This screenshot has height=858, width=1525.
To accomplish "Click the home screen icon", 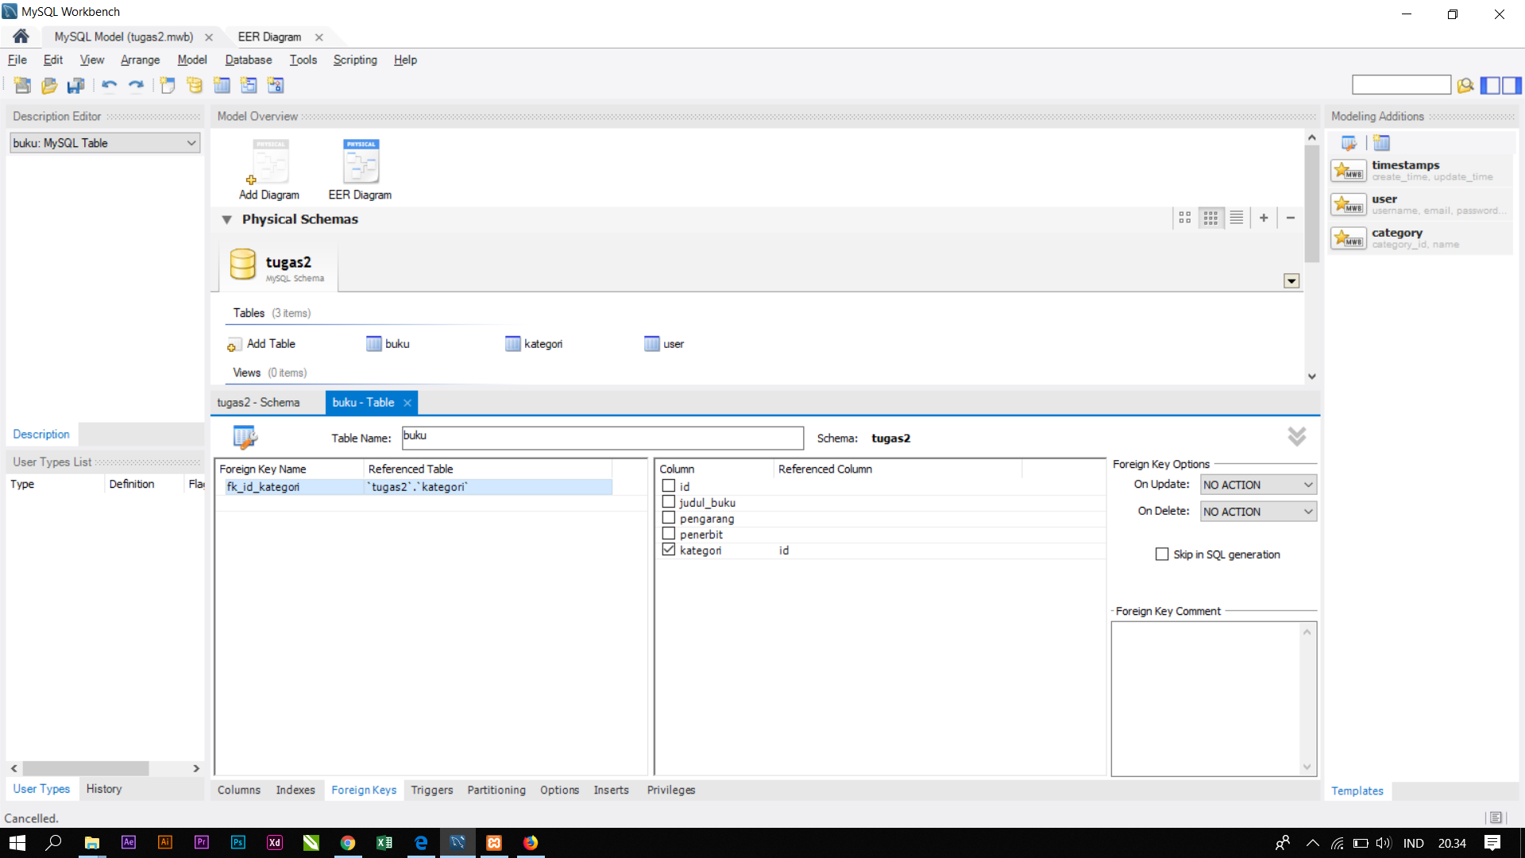I will click(x=21, y=37).
